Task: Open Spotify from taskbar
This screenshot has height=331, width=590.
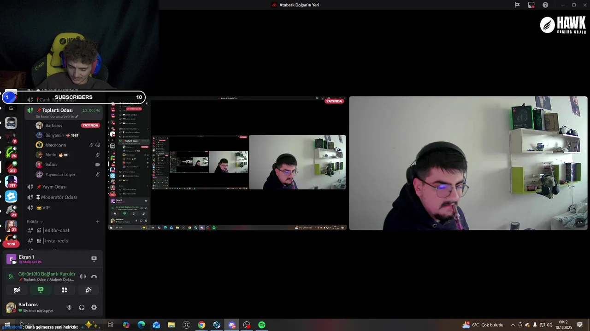Action: (262, 325)
